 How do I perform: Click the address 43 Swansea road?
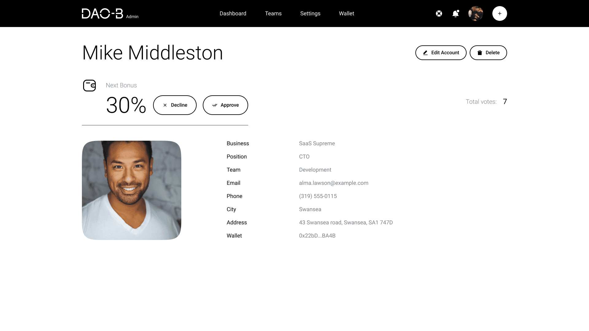(346, 223)
